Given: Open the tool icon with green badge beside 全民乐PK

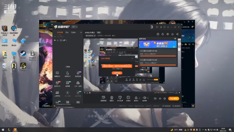Looking at the screenshot, I should click(68, 84).
